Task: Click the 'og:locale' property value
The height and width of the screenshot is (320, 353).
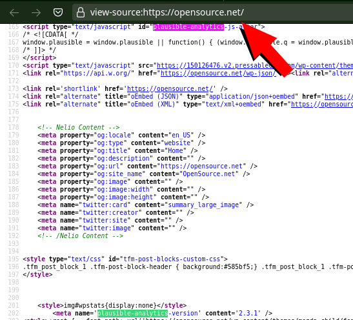Action: (x=114, y=135)
